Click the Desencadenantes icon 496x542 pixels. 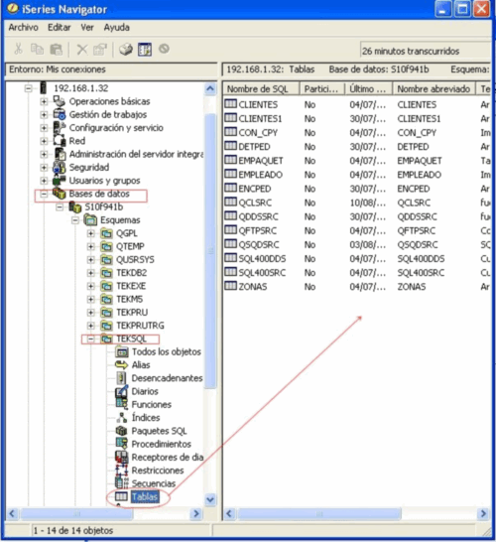pyautogui.click(x=122, y=378)
